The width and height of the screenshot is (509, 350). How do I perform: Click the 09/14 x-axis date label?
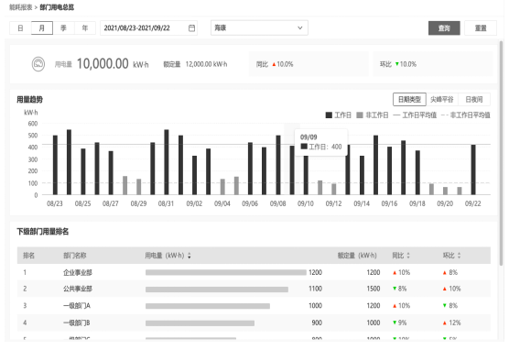coord(362,203)
